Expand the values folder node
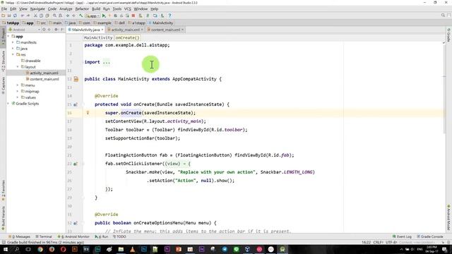Viewport: 452px width, 254px height. [18, 97]
